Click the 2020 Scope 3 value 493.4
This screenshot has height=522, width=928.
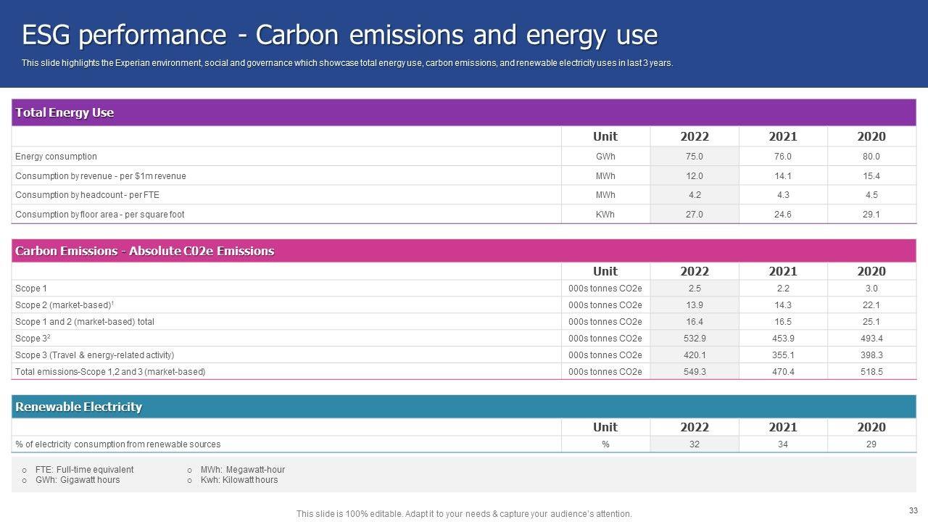pyautogui.click(x=871, y=339)
